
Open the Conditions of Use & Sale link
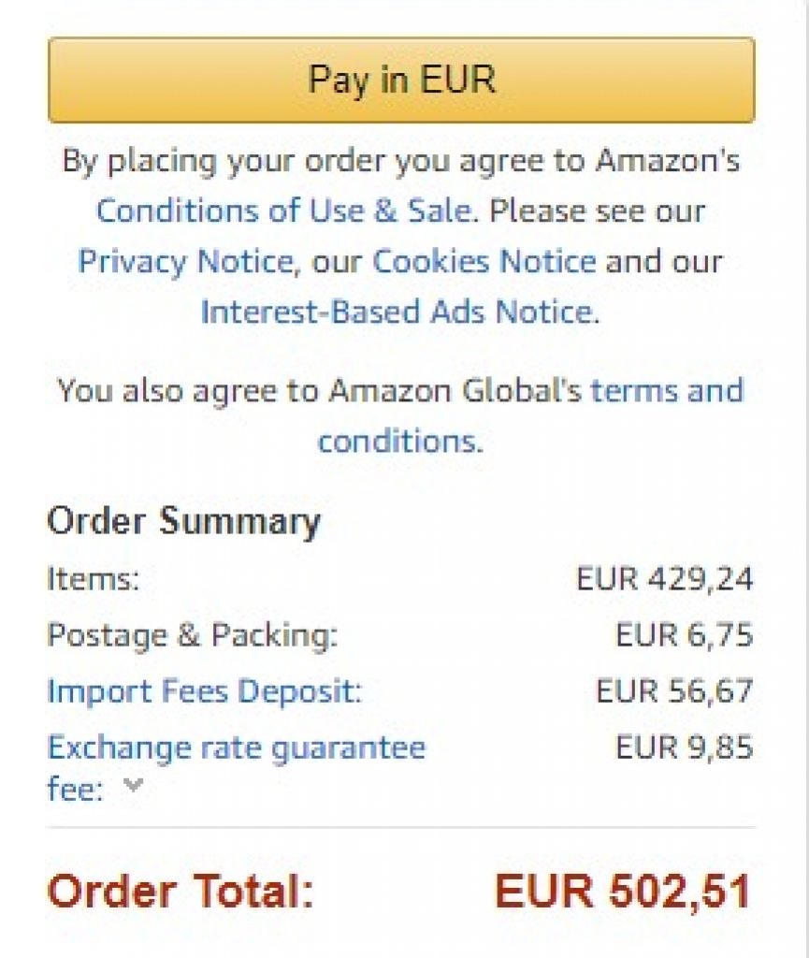282,211
